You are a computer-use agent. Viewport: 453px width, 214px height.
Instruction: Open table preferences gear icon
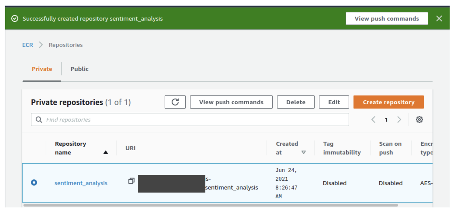pyautogui.click(x=419, y=120)
